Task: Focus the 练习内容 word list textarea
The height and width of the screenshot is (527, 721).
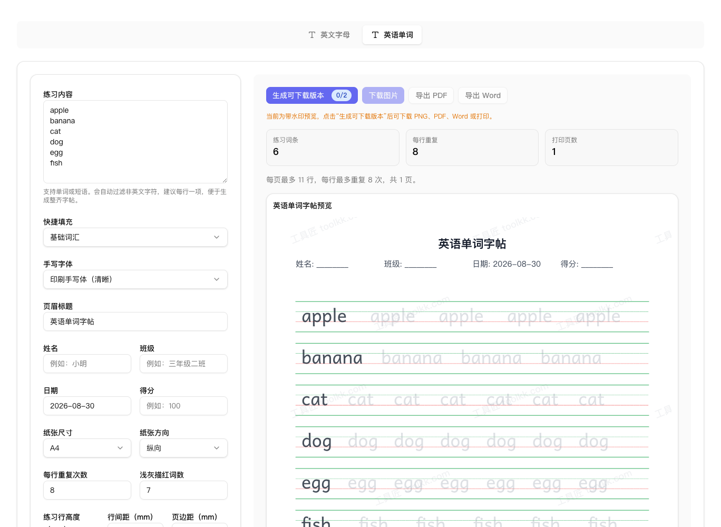Action: [x=135, y=142]
